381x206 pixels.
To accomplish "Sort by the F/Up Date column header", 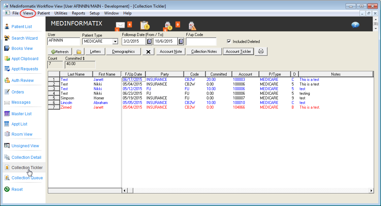I will pyautogui.click(x=133, y=74).
